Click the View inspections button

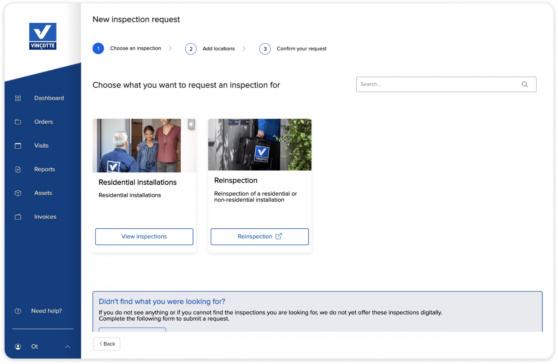pos(144,236)
